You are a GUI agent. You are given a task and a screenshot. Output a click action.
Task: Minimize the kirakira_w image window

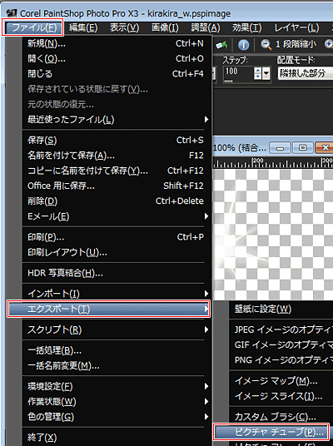[x=280, y=148]
